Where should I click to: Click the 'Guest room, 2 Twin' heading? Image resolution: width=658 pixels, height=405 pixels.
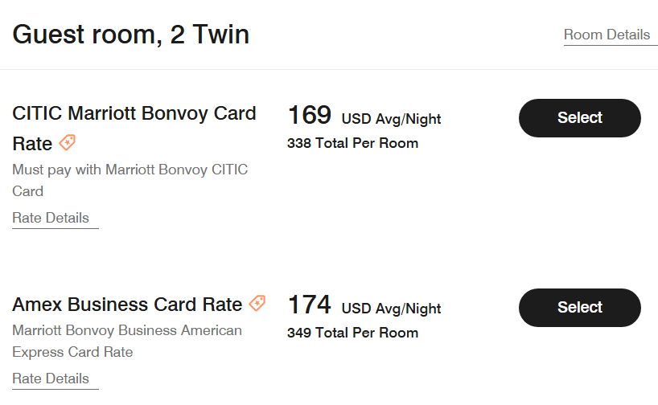click(131, 35)
